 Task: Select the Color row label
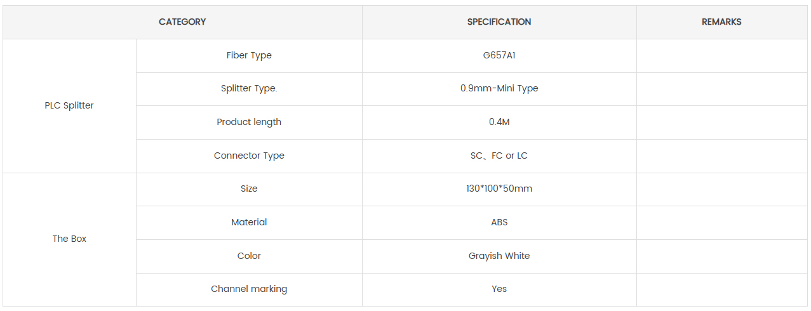[x=249, y=256]
